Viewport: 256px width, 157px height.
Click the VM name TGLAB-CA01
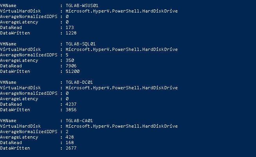click(79, 121)
